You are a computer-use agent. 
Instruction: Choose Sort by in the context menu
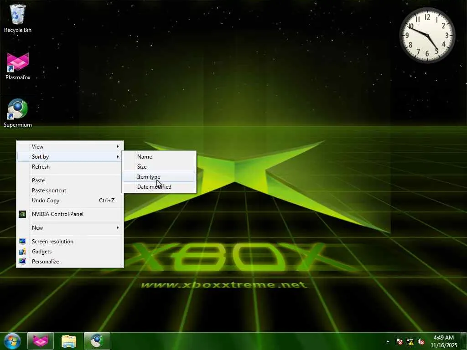[x=70, y=157]
